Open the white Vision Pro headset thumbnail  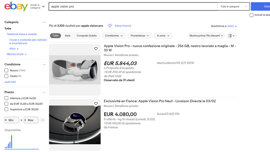[x=75, y=70]
